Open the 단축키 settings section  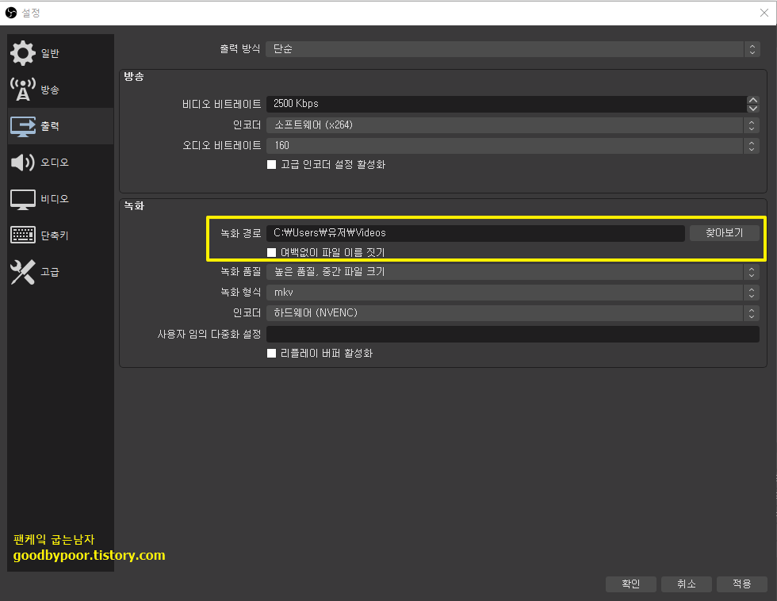pyautogui.click(x=60, y=235)
